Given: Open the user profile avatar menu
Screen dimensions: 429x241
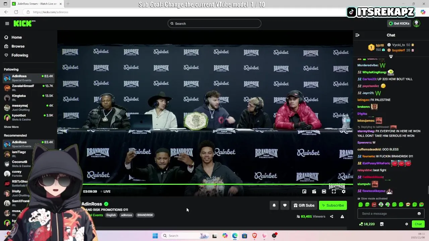Looking at the screenshot, I should [417, 23].
